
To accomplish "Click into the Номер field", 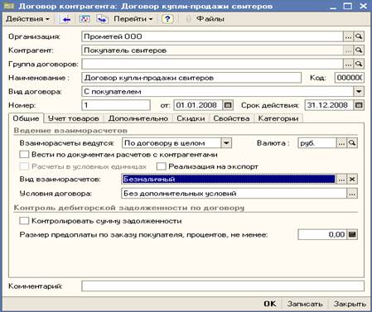I will point(116,105).
